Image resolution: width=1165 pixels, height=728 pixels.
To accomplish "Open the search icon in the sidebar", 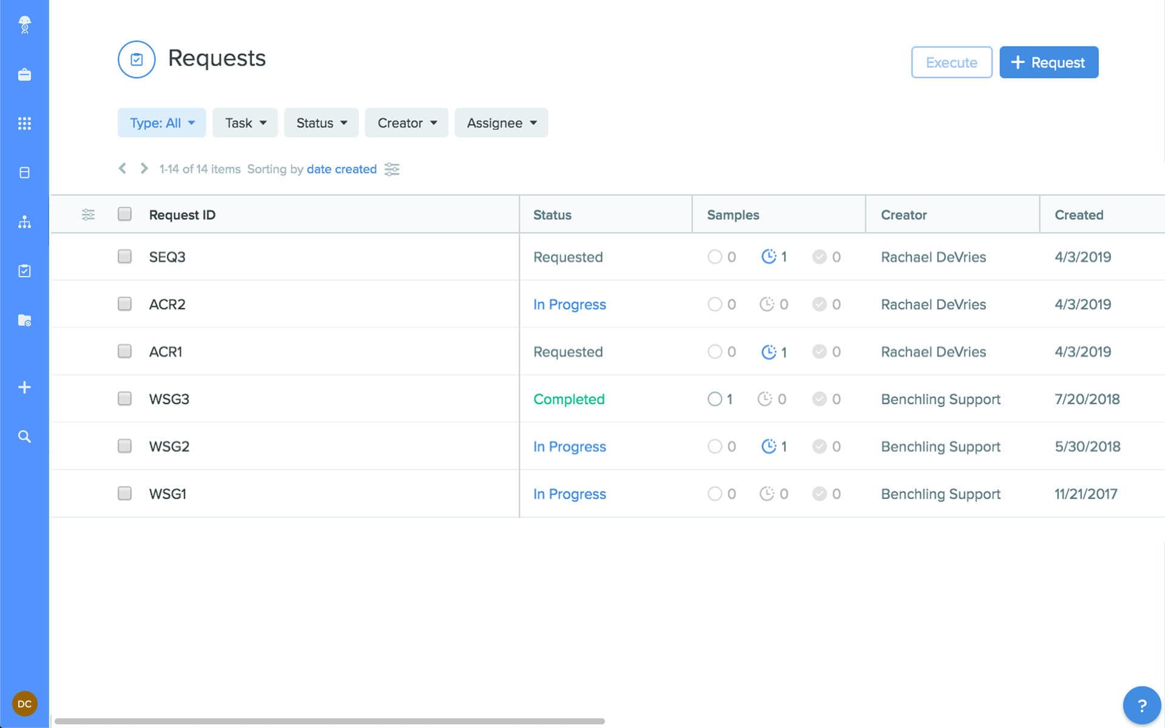I will point(24,436).
